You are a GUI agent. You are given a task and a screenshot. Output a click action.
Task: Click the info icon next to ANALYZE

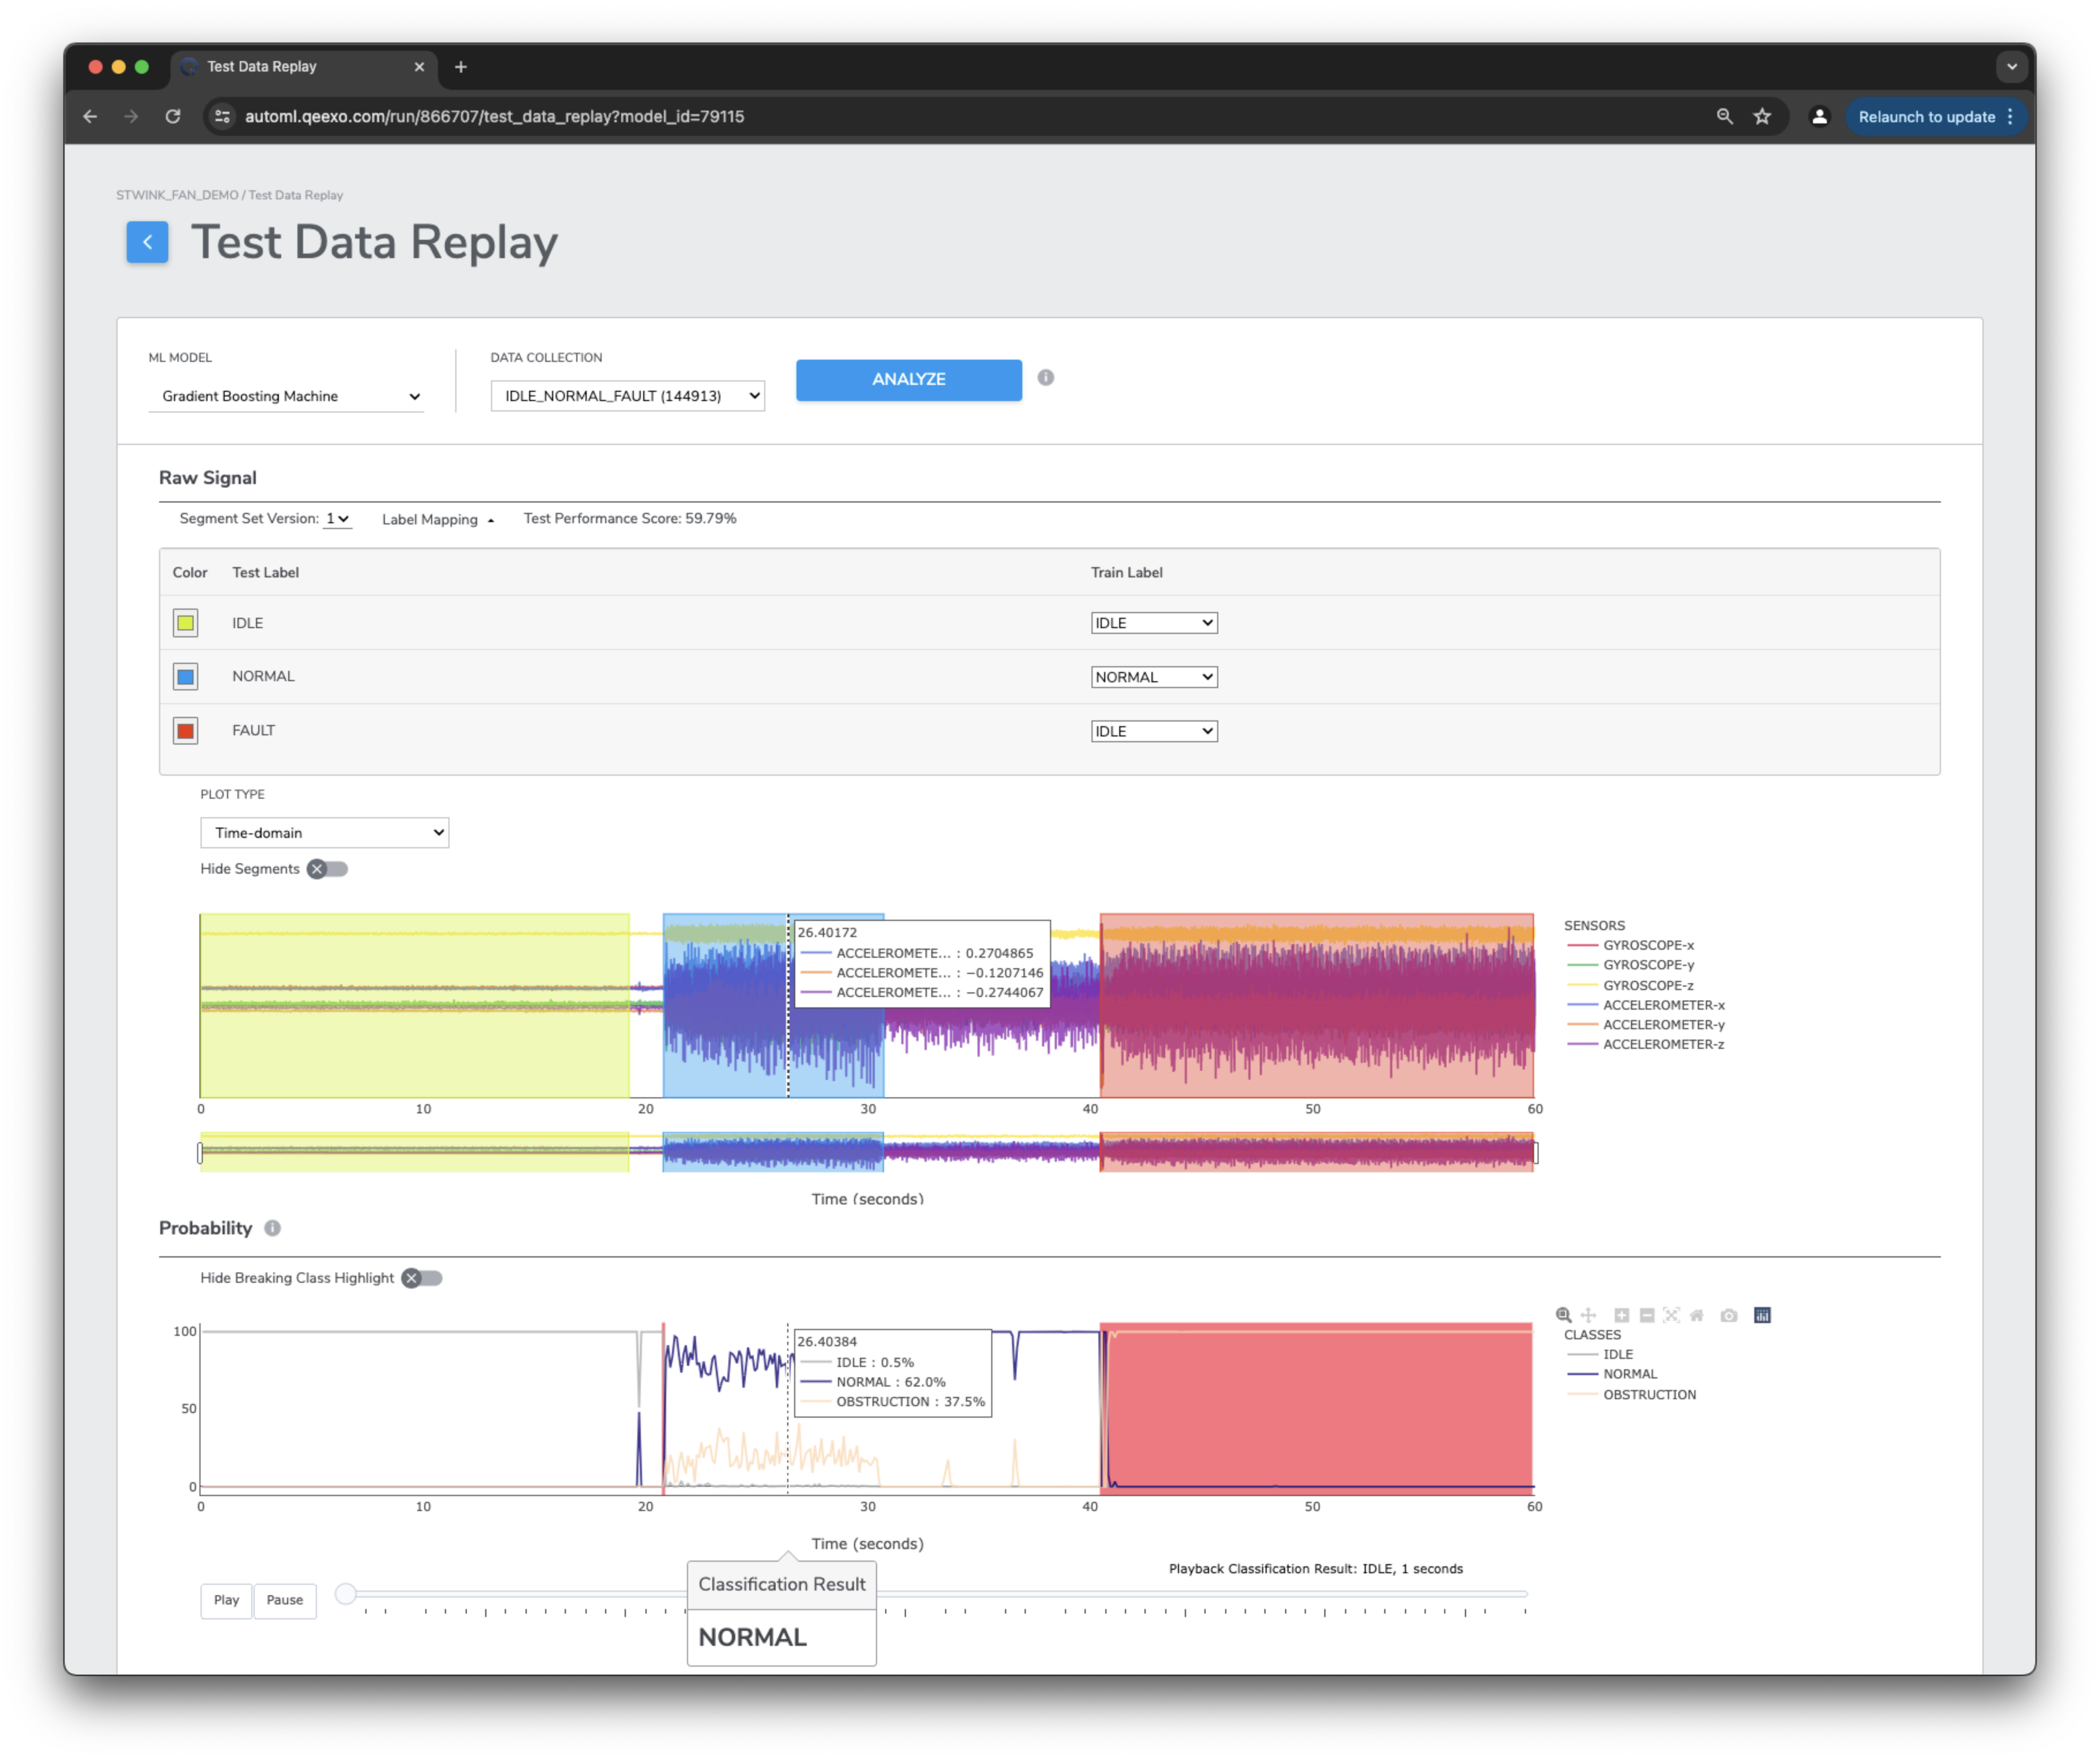point(1046,377)
